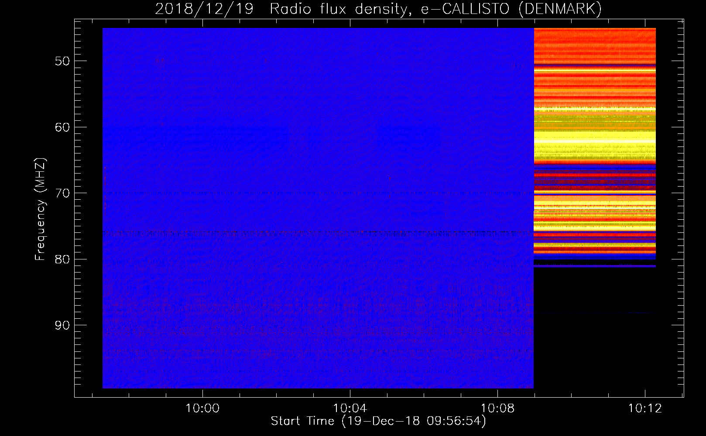Viewport: 706px width, 436px height.
Task: Click the dark red line near 76 MHz
Action: point(318,232)
